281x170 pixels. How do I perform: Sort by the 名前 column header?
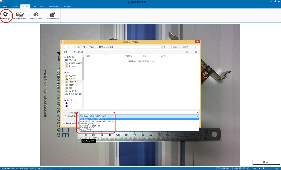pyautogui.click(x=89, y=56)
